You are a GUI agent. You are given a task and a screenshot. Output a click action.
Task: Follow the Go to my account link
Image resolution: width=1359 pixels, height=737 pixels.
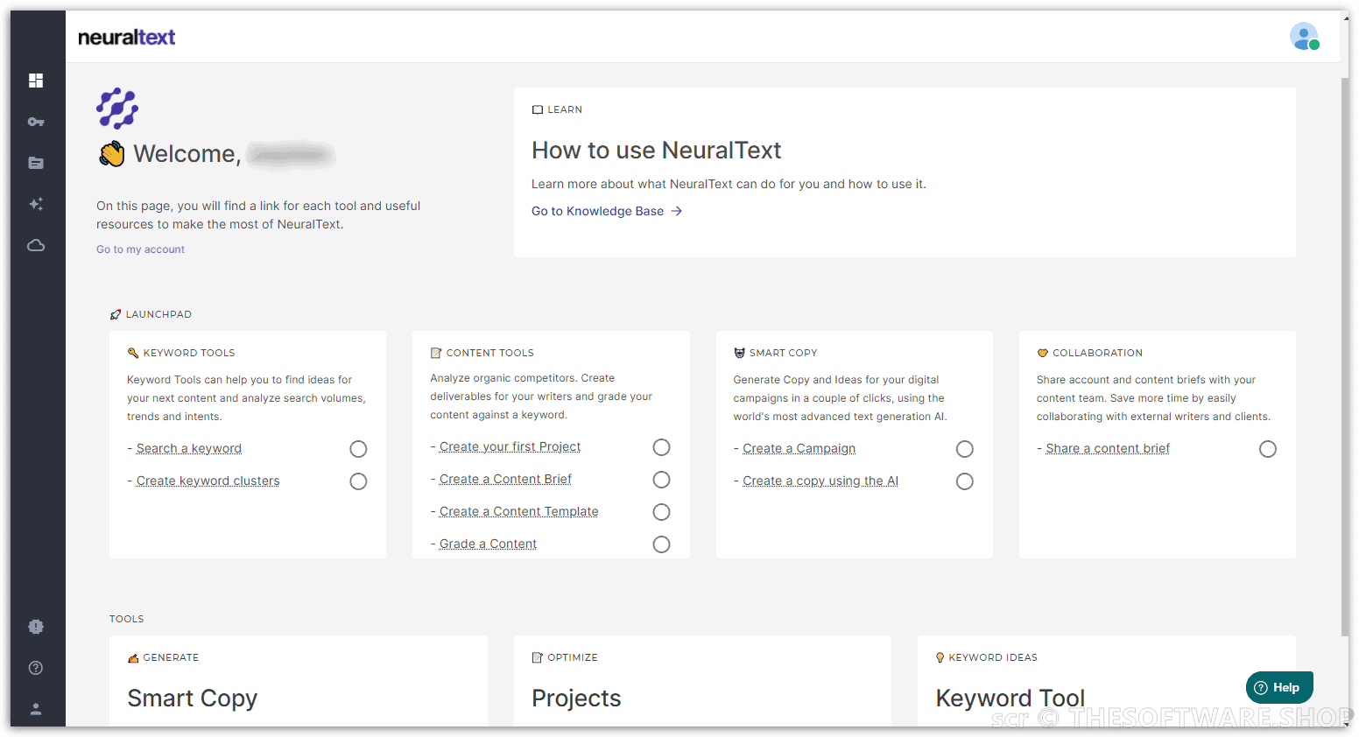(x=140, y=249)
